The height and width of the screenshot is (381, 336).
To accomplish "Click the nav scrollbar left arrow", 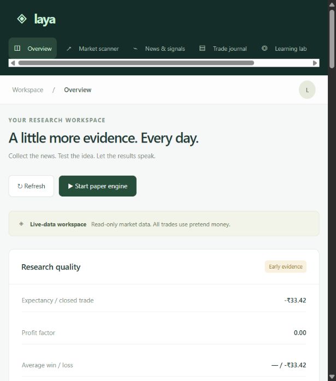I will (x=13, y=63).
